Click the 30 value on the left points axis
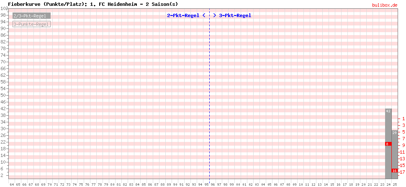406x187 pixels. 4,129
